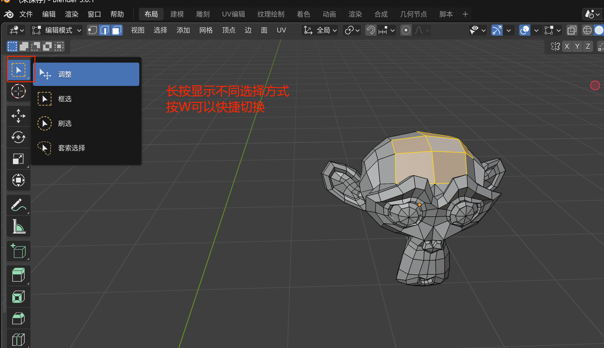Select the Measure ruler tool
Image resolution: width=604 pixels, height=348 pixels.
click(x=18, y=226)
